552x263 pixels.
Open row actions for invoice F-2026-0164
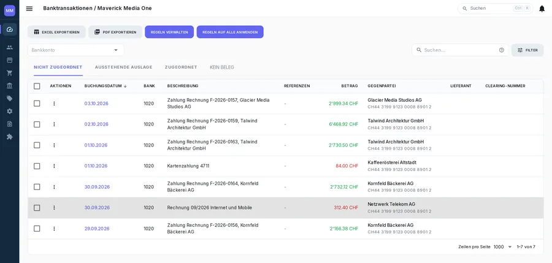(x=54, y=187)
